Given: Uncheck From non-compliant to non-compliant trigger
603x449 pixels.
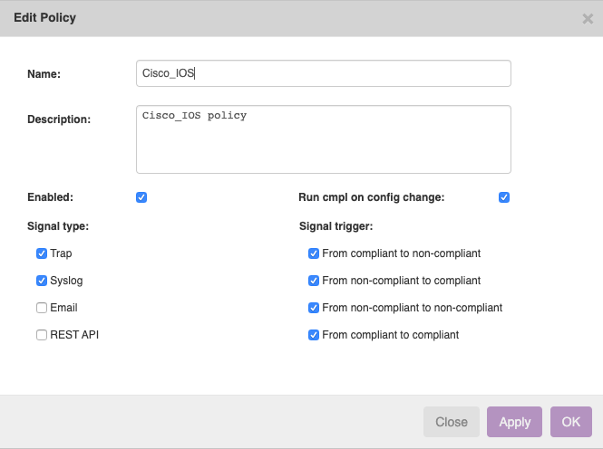Looking at the screenshot, I should [x=314, y=308].
